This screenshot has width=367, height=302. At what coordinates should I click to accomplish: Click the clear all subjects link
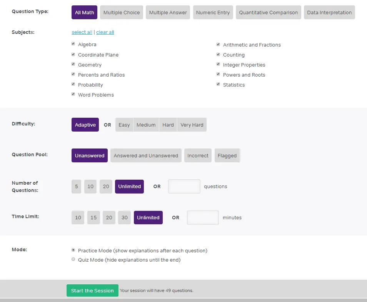click(105, 32)
